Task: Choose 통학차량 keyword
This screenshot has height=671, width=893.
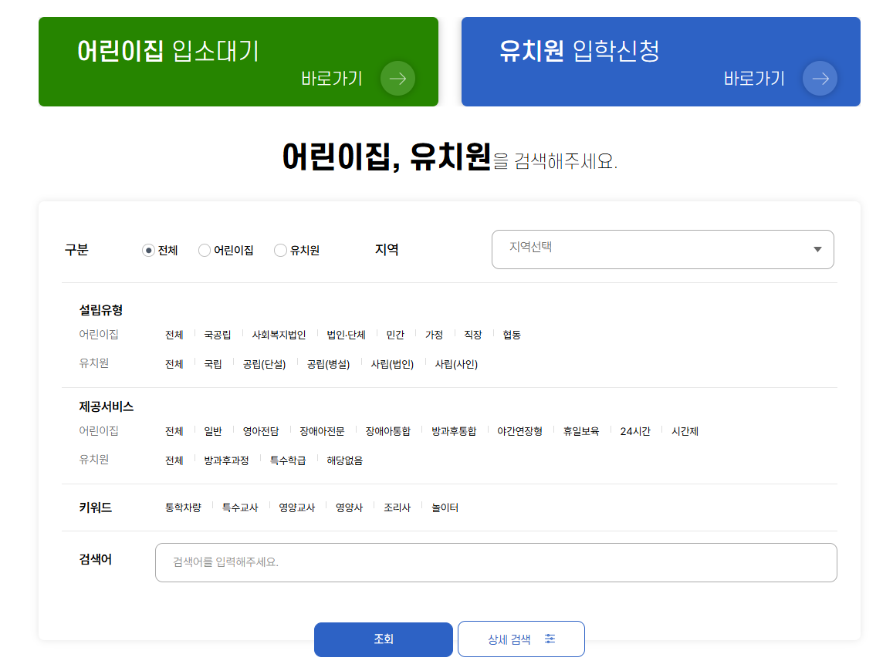Action: (x=184, y=507)
